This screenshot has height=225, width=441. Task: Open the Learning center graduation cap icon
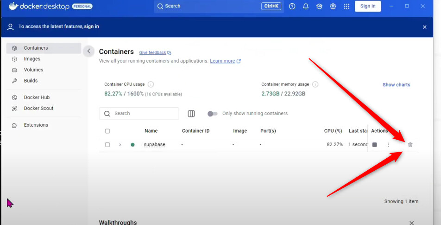click(319, 6)
